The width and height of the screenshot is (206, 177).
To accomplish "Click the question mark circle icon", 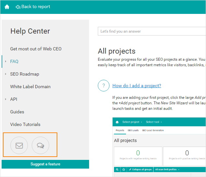I will (x=104, y=86).
